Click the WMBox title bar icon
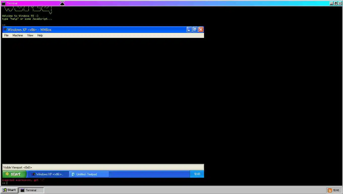The height and width of the screenshot is (194, 343). [x=5, y=30]
